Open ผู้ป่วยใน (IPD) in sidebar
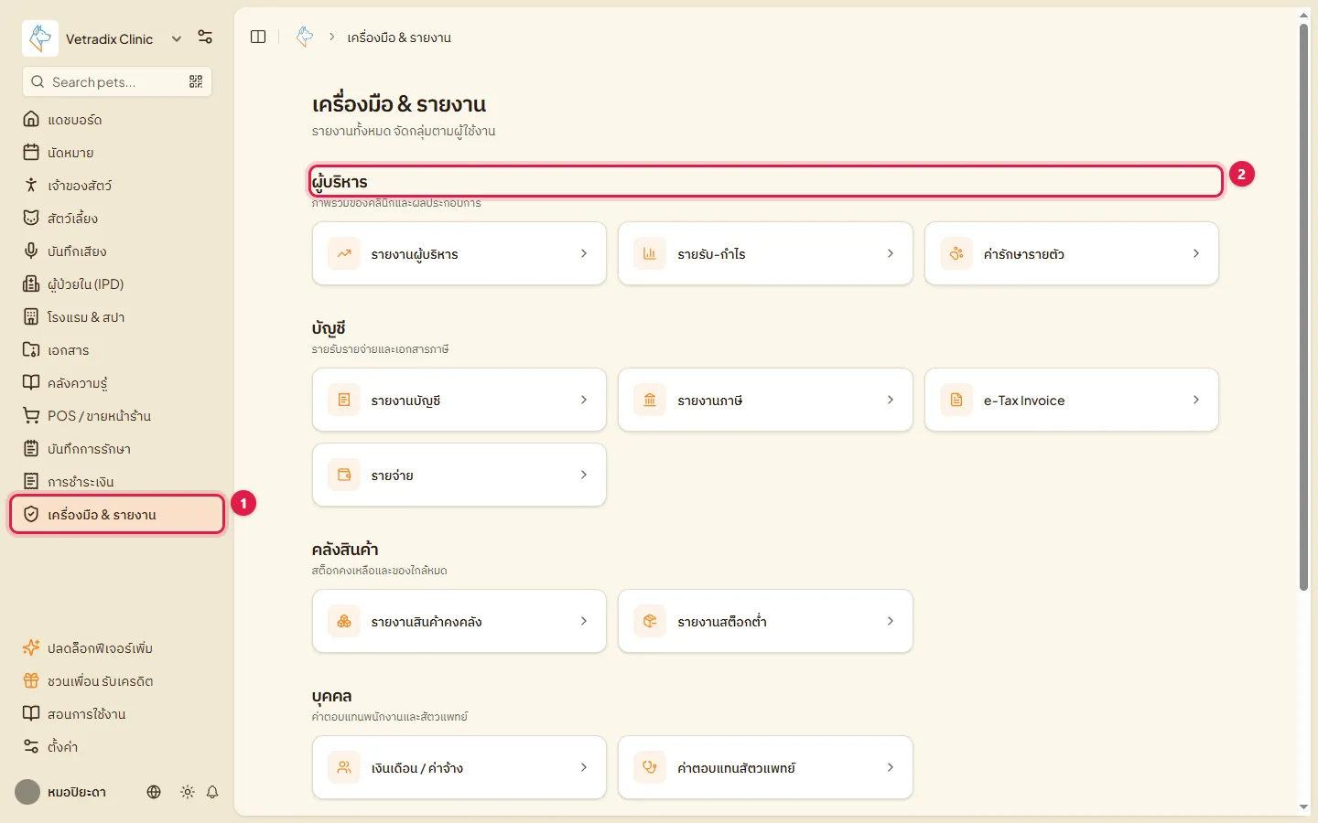 (x=117, y=283)
